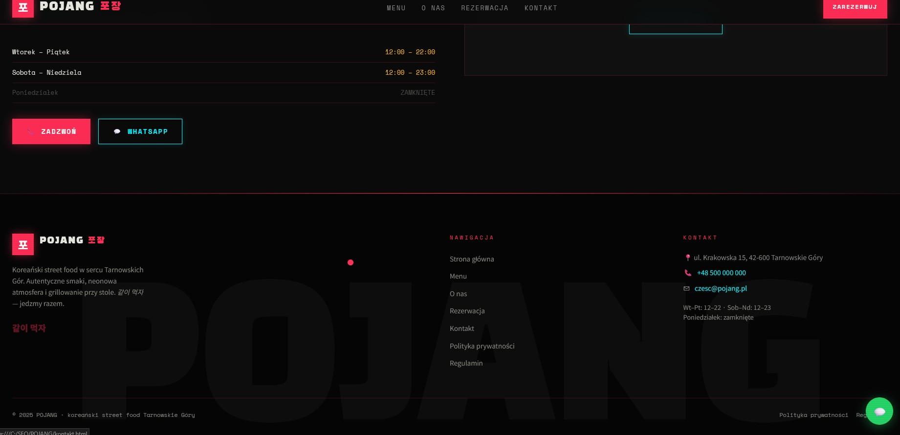Click the Poniedziałek row label
The height and width of the screenshot is (435, 900).
point(35,92)
